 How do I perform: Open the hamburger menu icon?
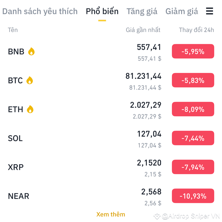tap(209, 11)
